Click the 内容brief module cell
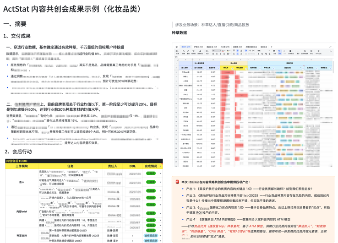This screenshot has height=243, width=338. click(x=22, y=211)
